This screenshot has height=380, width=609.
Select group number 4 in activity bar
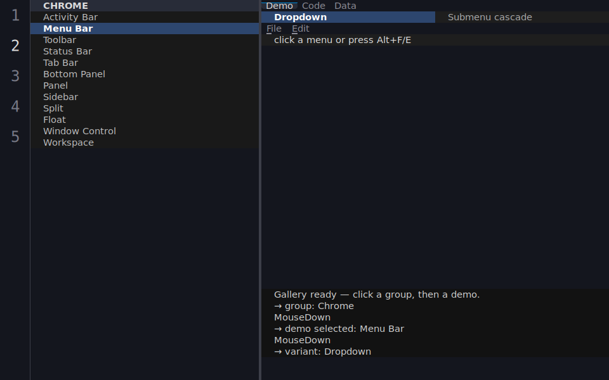point(15,106)
